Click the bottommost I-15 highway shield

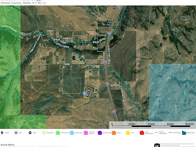tap(114, 112)
